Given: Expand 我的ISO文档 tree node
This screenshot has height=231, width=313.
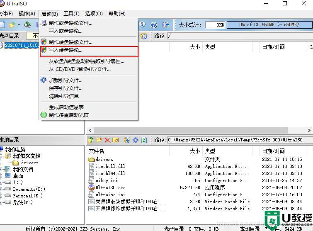Looking at the screenshot, I should (1, 156).
